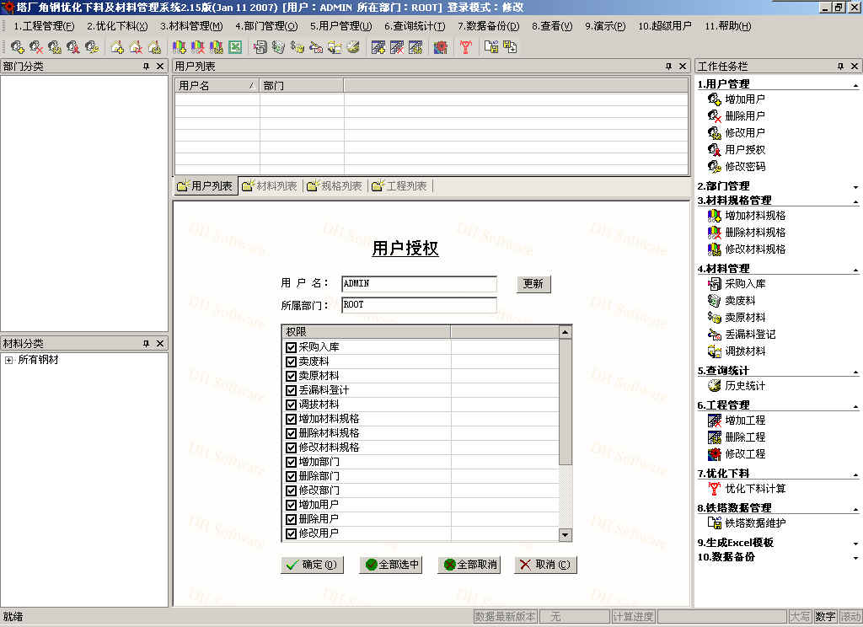Toggle the 丢漏料登计 permission checkbox
The width and height of the screenshot is (863, 627).
pos(291,390)
